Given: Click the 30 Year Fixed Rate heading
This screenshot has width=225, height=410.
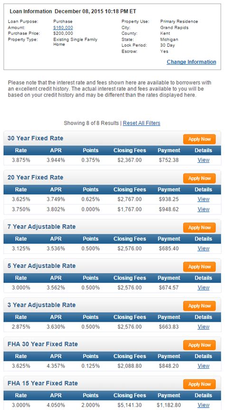Looking at the screenshot, I should point(35,138).
